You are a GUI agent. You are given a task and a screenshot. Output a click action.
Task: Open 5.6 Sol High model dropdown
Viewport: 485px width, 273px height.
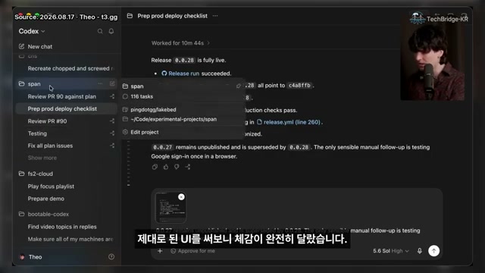tap(391, 251)
